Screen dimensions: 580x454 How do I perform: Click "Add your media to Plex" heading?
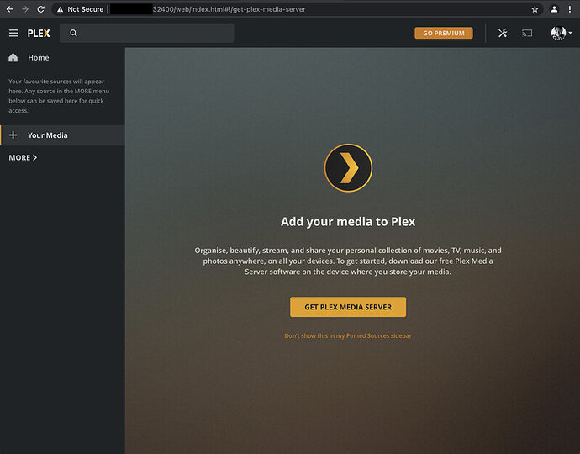tap(348, 222)
